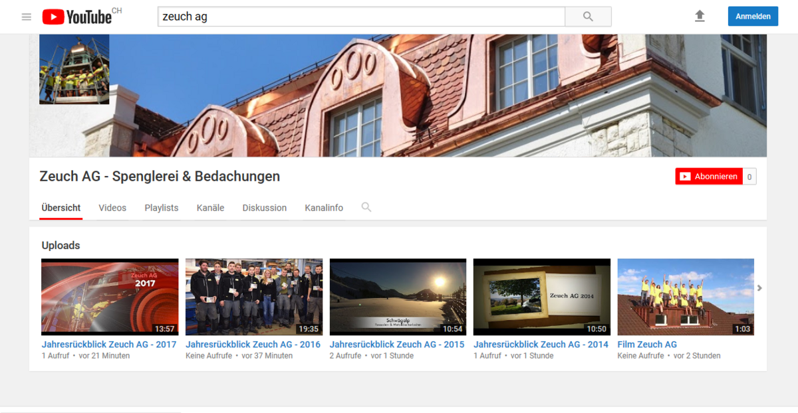Open the Kanalinfo tab
Screen dimensions: 798x413
(x=324, y=208)
